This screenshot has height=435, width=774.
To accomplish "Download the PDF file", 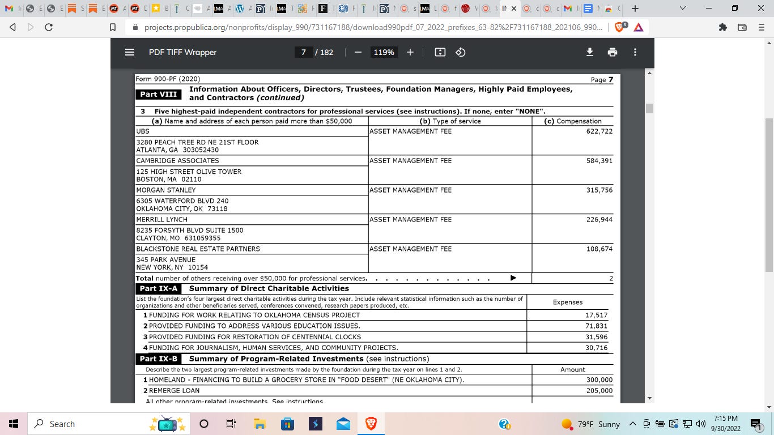I will (x=590, y=52).
